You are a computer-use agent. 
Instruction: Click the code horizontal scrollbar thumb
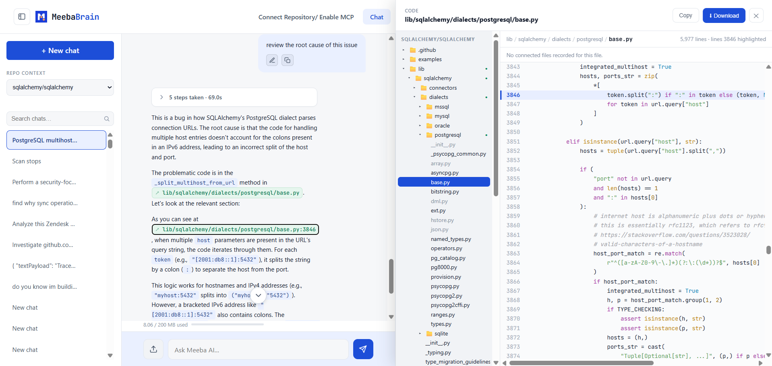[581, 363]
